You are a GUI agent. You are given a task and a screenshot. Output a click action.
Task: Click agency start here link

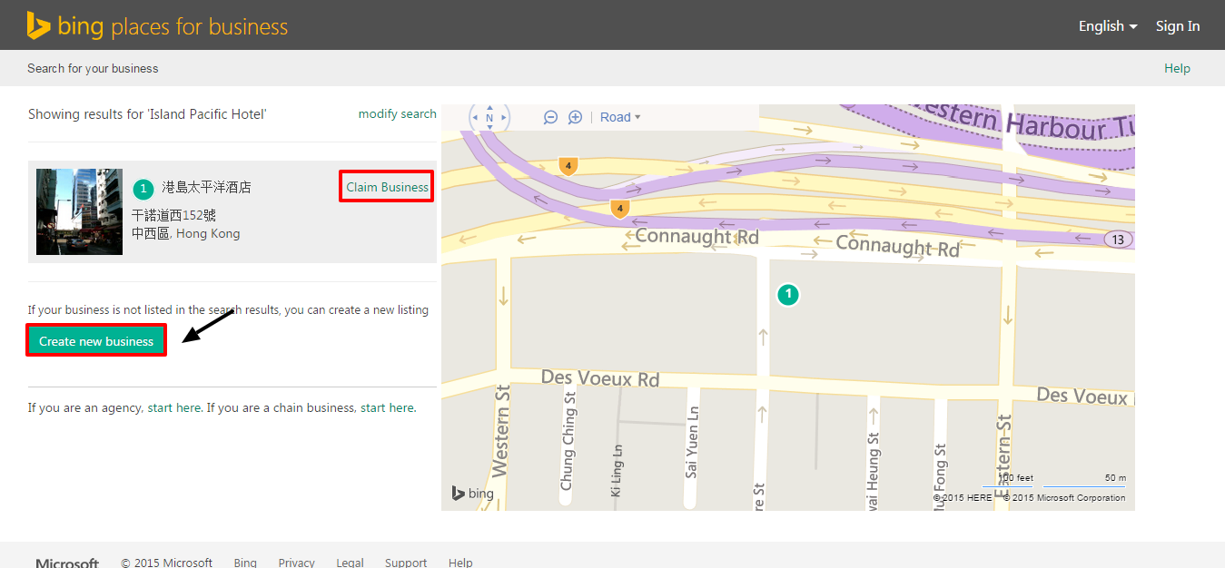click(174, 408)
